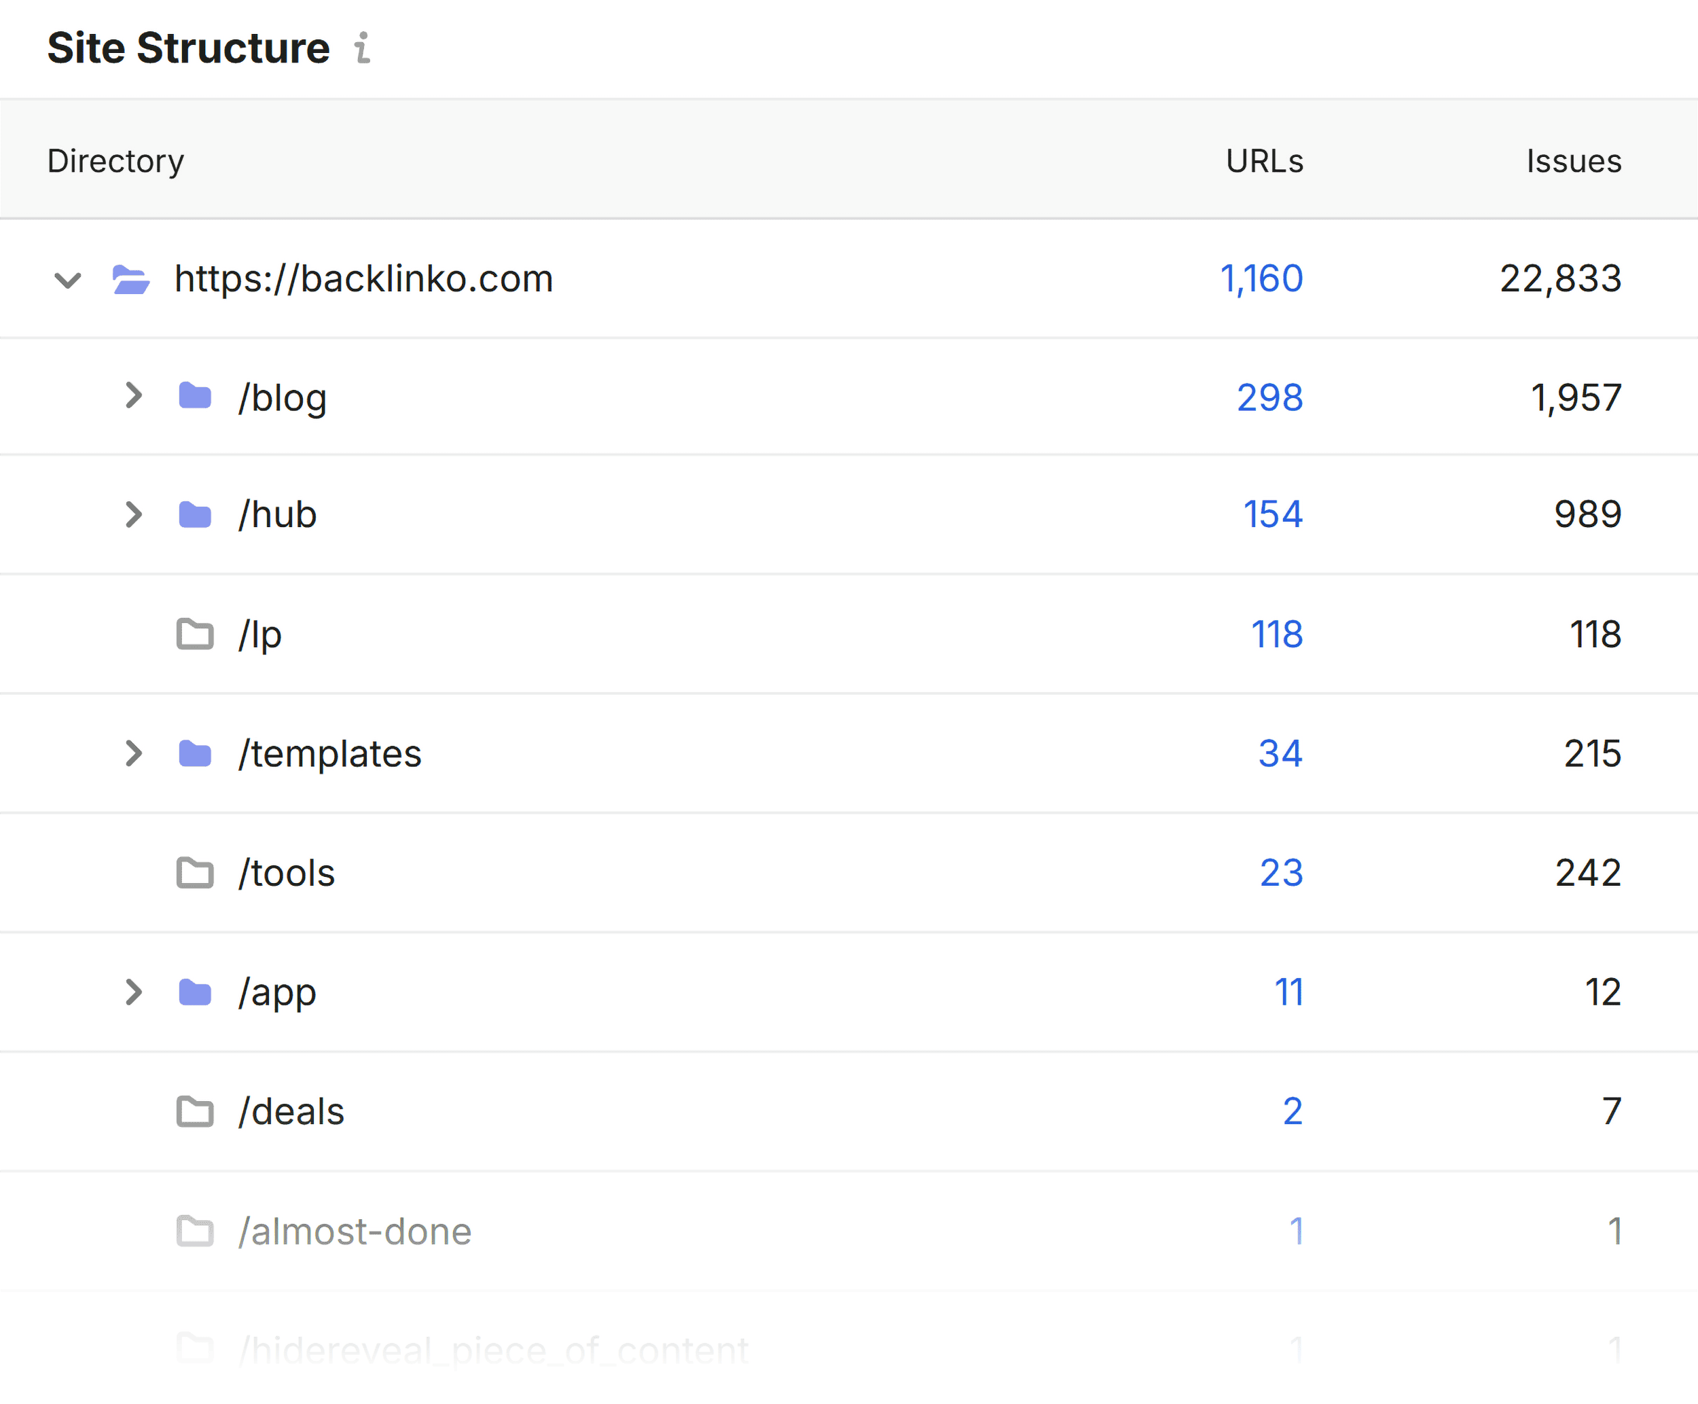This screenshot has height=1404, width=1698.
Task: Click the /tools folder icon
Action: tap(195, 873)
